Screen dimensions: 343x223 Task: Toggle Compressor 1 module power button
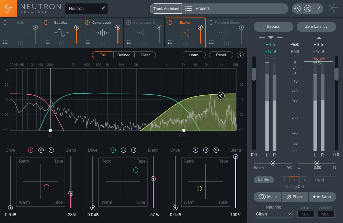(x=87, y=23)
